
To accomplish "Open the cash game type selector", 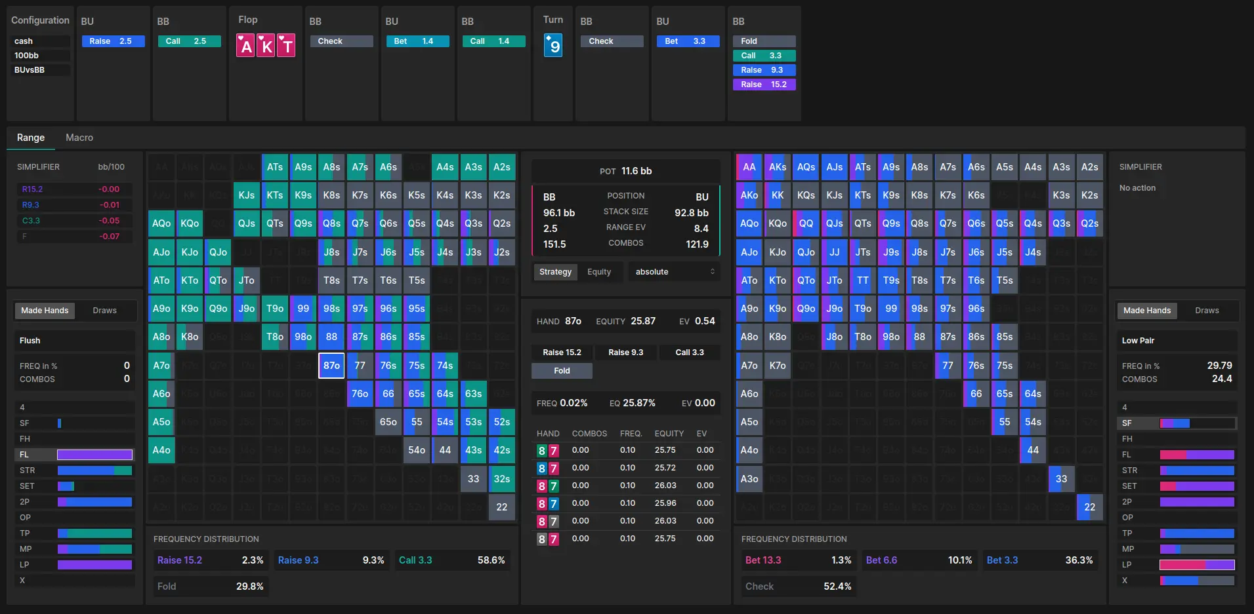I will (39, 41).
